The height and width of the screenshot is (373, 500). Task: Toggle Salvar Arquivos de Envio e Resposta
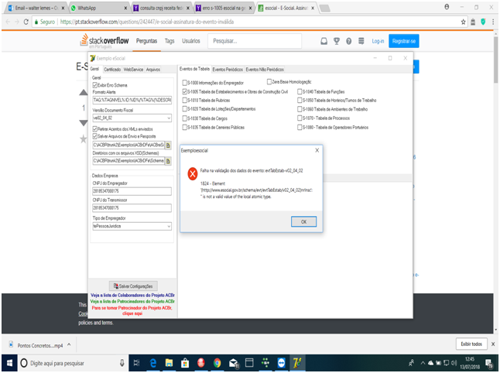(x=95, y=136)
